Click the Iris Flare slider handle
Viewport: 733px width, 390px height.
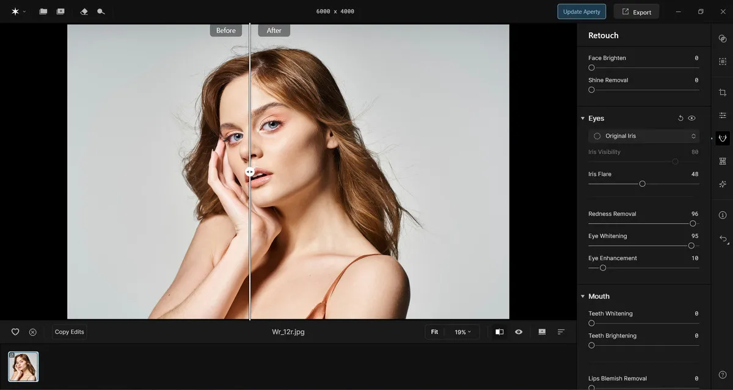click(x=642, y=184)
